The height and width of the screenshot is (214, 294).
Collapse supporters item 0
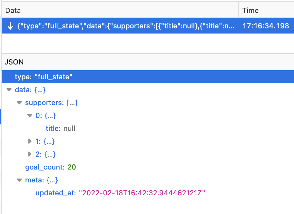[x=30, y=115]
